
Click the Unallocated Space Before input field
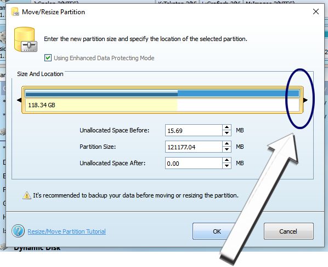(194, 130)
